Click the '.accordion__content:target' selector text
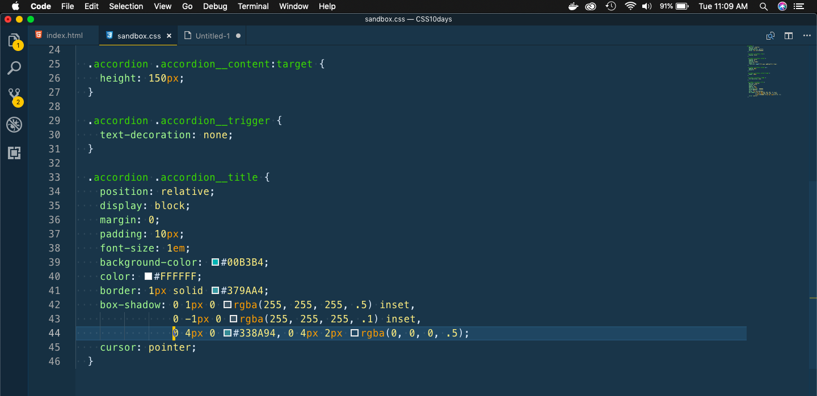 point(234,64)
